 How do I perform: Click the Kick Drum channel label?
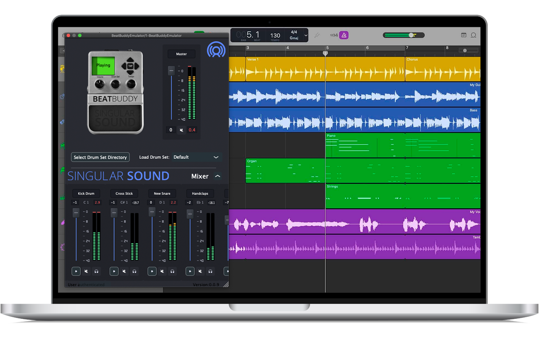click(x=86, y=194)
